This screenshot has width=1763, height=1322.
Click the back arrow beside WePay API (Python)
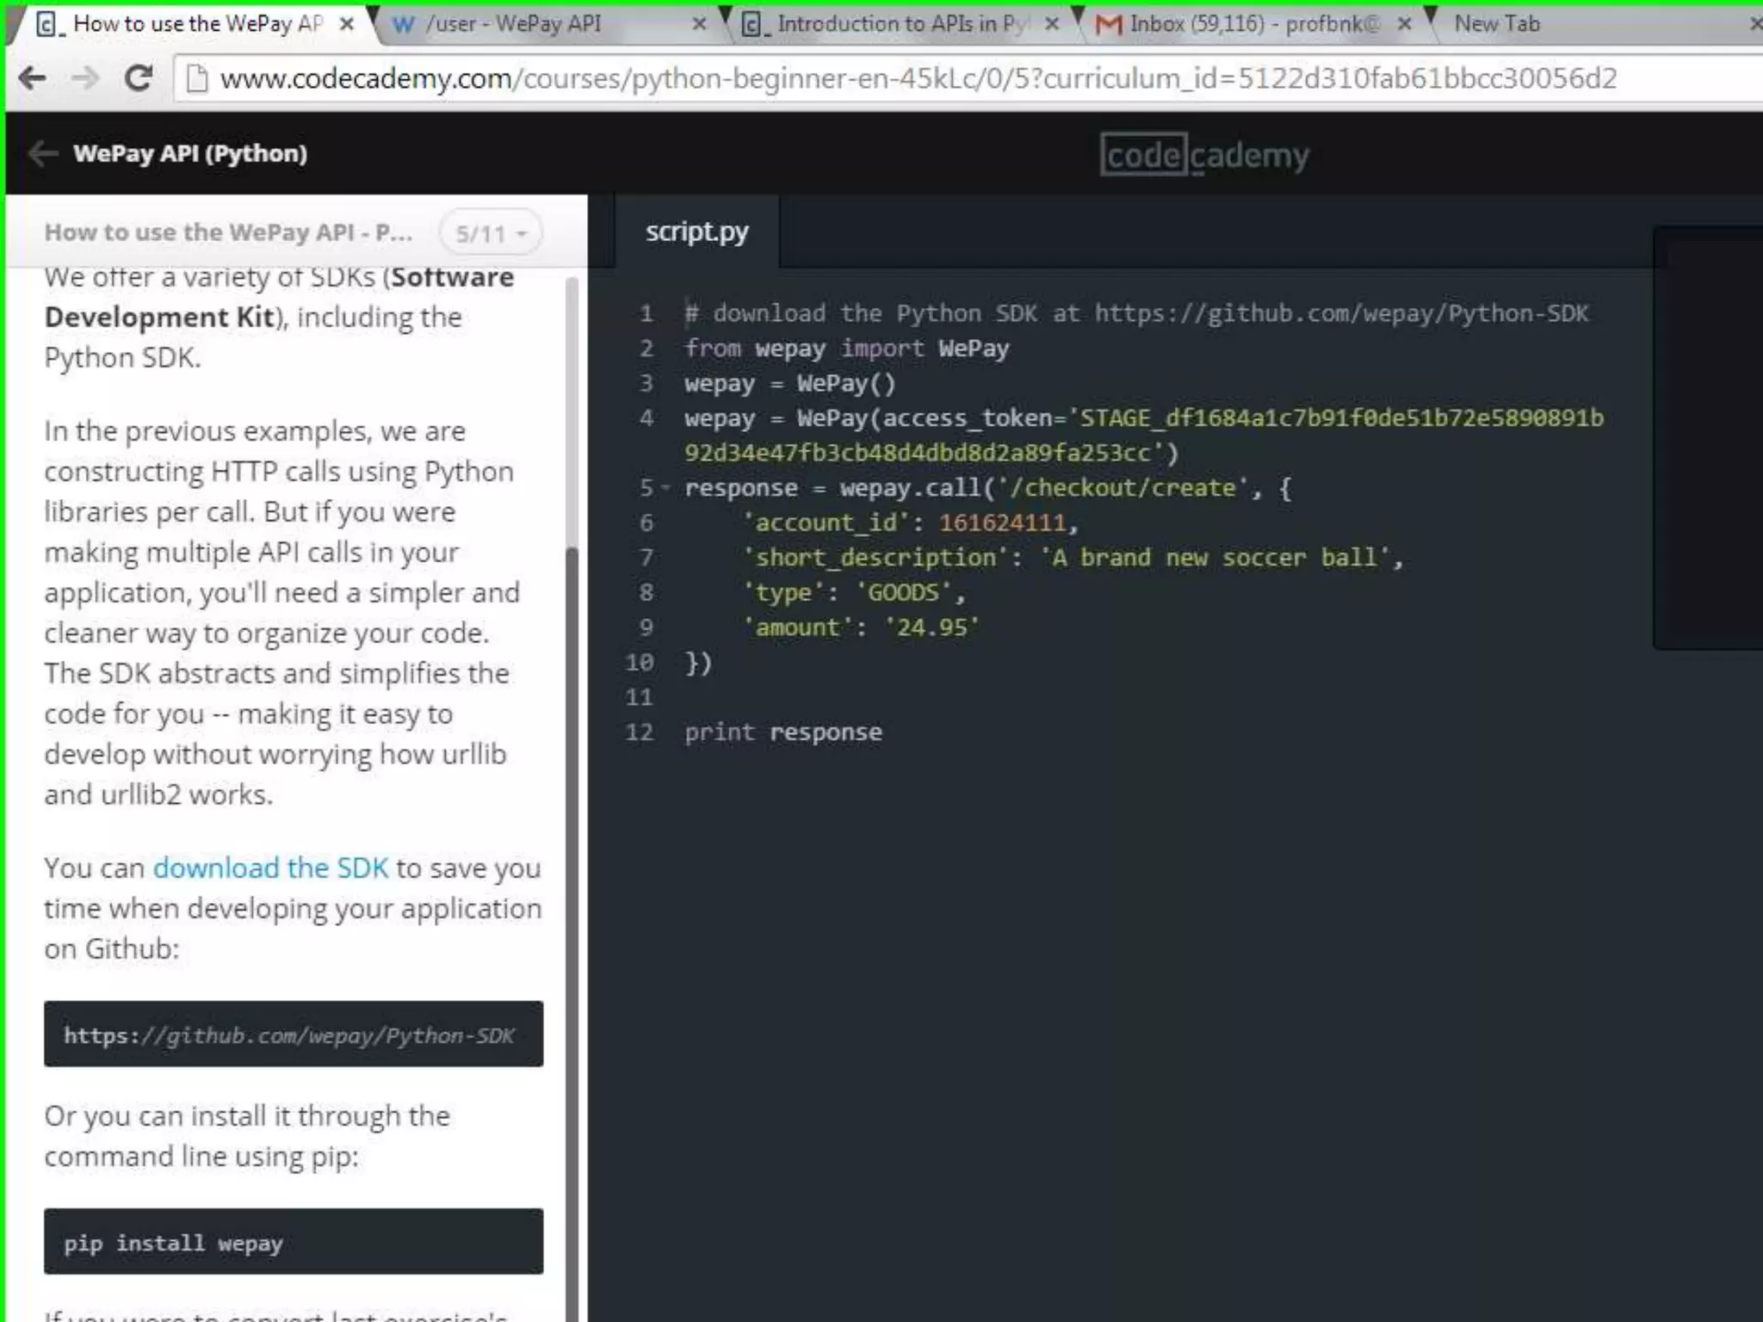[43, 153]
